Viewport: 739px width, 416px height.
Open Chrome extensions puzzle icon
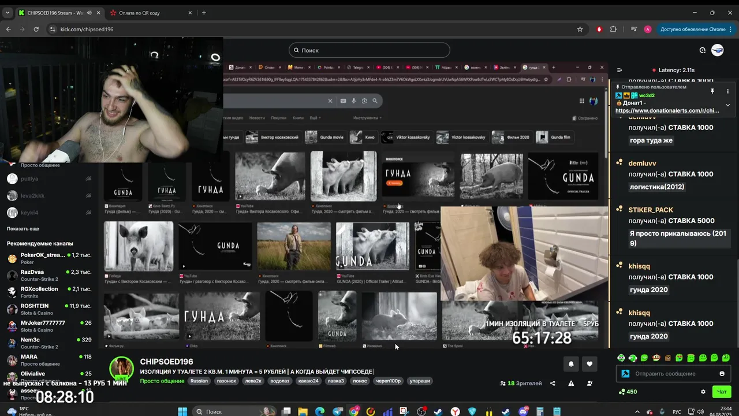[613, 29]
